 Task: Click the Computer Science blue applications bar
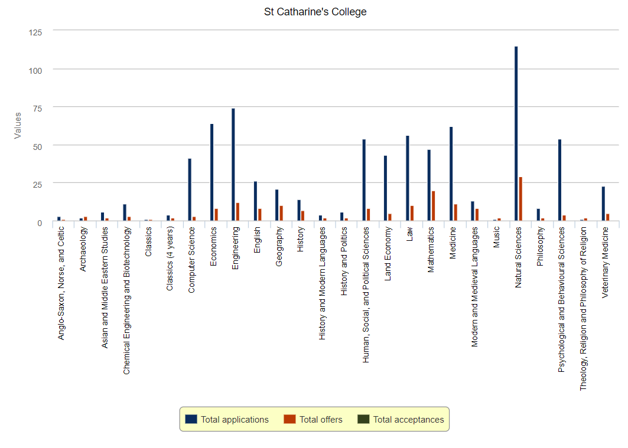[x=190, y=189]
